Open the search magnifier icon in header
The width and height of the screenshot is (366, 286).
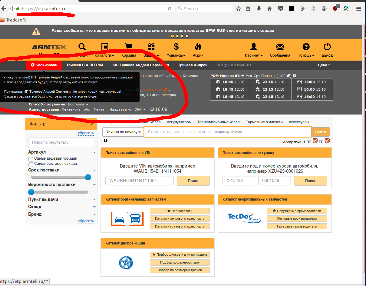[x=82, y=47]
